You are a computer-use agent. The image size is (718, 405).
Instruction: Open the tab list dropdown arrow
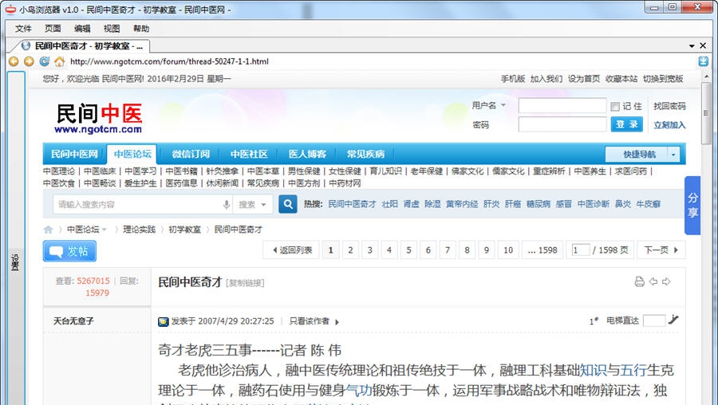tap(692, 46)
